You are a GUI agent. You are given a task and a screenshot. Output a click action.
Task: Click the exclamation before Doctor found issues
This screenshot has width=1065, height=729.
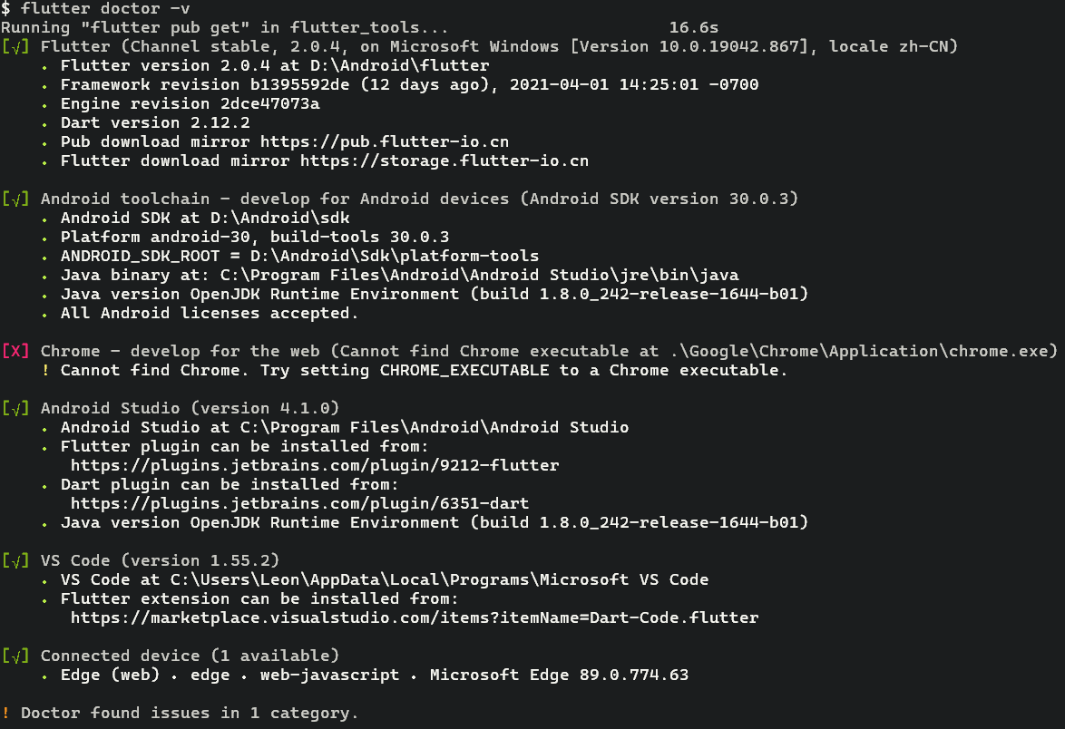6,714
